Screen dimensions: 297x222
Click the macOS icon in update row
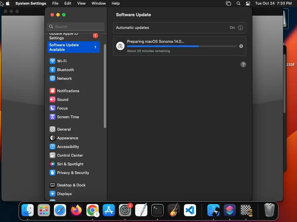coord(120,46)
